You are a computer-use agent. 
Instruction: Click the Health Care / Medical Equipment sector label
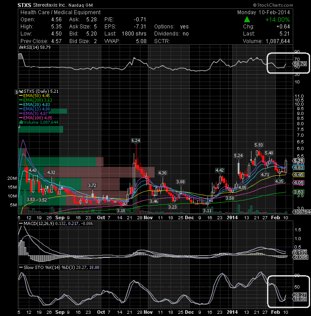click(60, 12)
